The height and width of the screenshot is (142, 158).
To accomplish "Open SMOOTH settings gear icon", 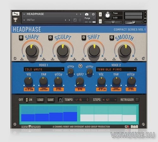I will [112, 38].
